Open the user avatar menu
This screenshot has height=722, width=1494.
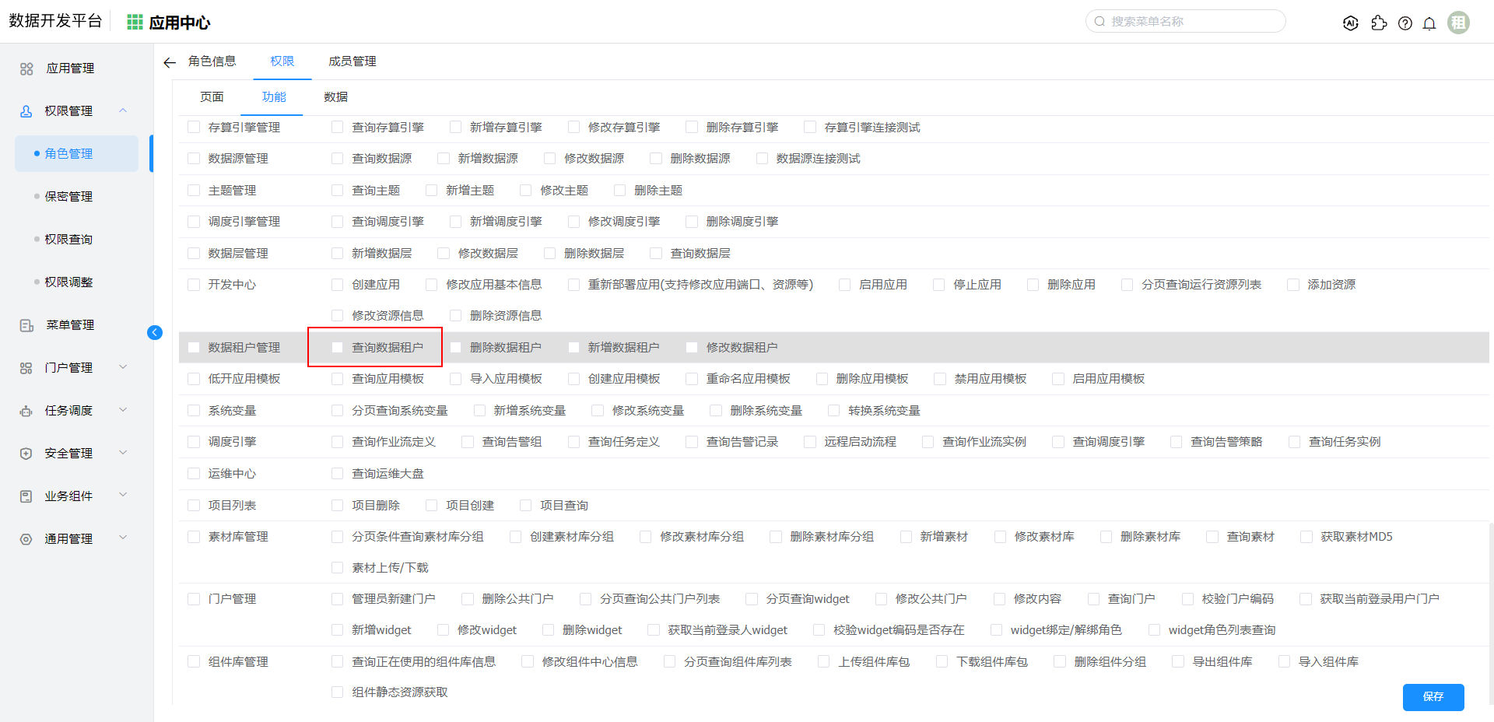(x=1458, y=23)
